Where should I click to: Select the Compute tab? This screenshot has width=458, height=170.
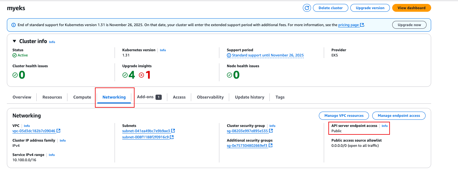click(82, 97)
